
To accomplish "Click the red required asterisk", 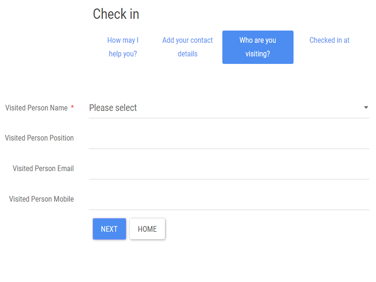I will tap(72, 108).
